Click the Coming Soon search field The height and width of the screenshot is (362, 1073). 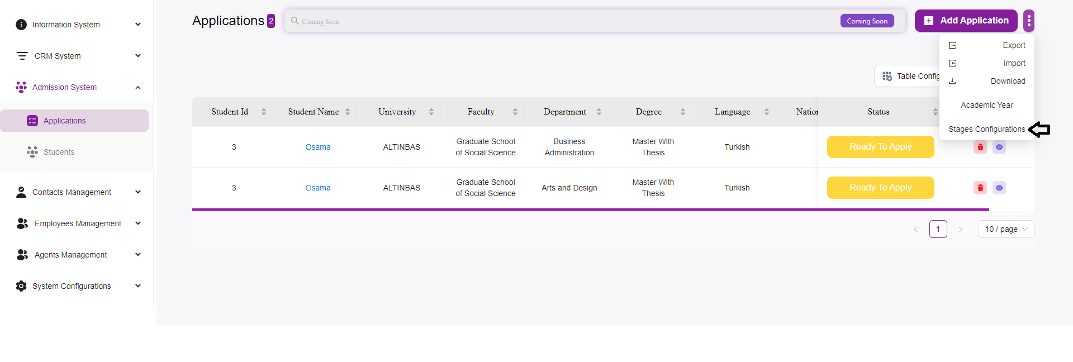tap(559, 21)
